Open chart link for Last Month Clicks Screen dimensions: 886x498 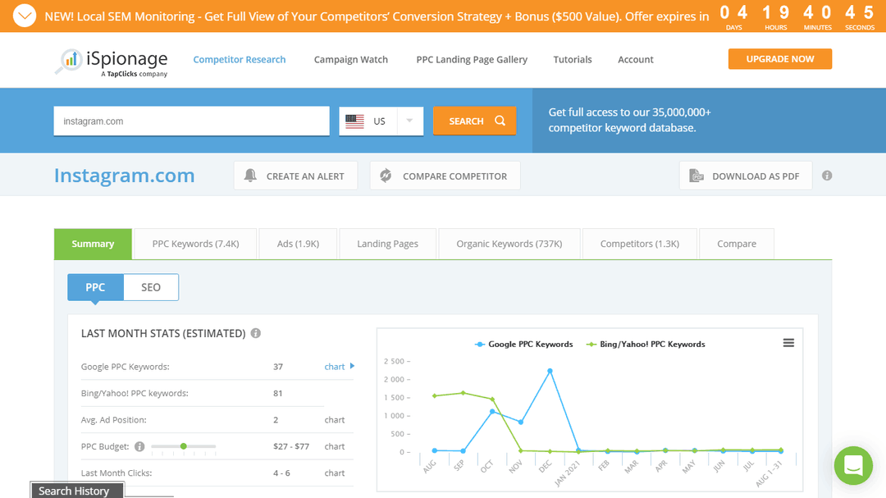335,473
